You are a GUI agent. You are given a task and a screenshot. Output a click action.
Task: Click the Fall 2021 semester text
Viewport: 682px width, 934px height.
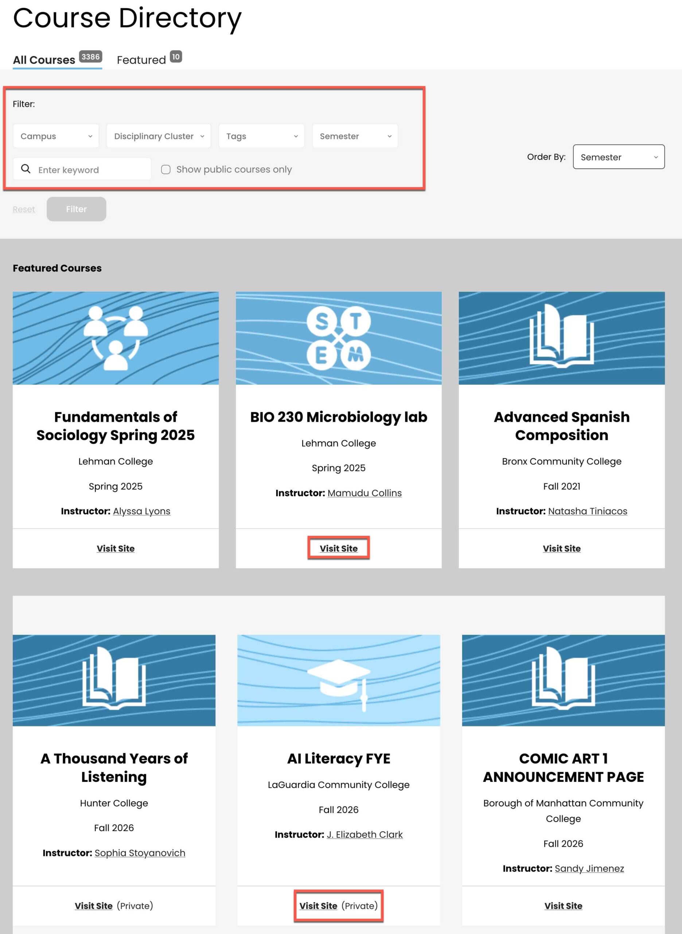point(561,487)
